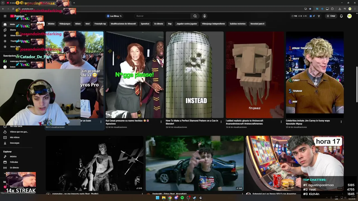Open Los filtros extension control

point(114,16)
